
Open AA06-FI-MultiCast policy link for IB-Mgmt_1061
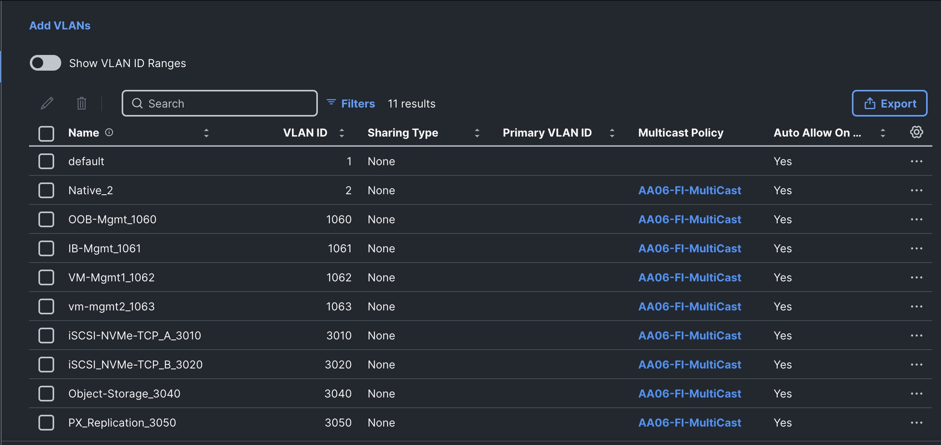(689, 248)
